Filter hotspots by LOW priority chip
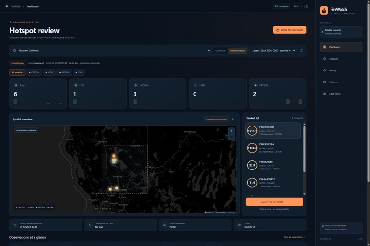The height and width of the screenshot is (246, 370). pos(79,72)
